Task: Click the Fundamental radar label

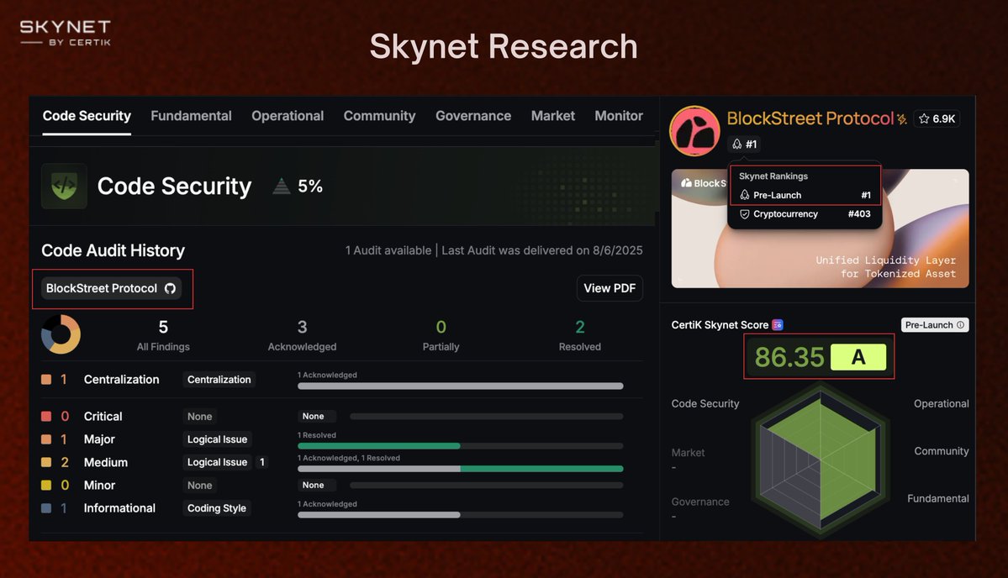Action: click(x=938, y=498)
